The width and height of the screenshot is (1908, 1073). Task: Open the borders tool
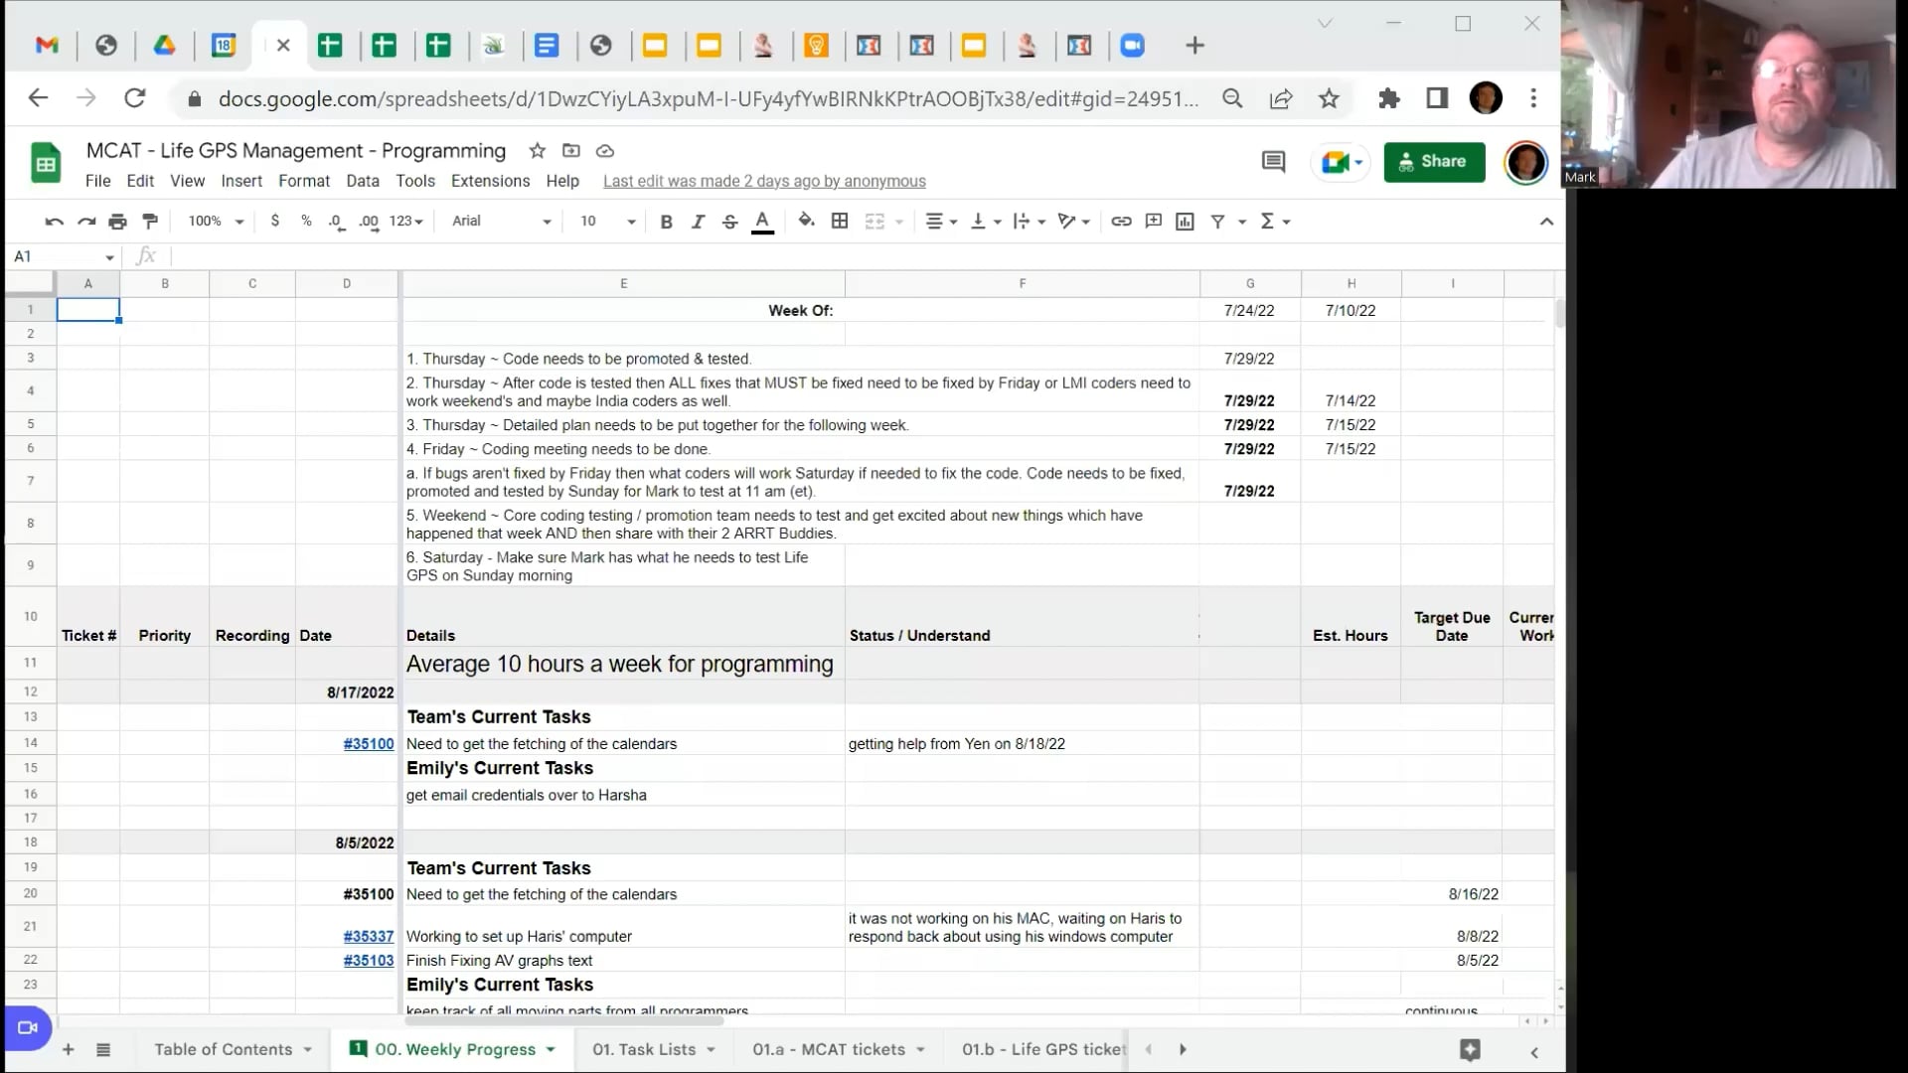tap(840, 221)
